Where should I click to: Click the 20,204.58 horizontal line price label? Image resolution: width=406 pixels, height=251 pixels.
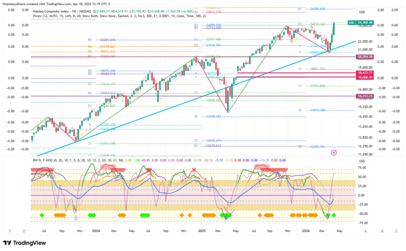(365, 57)
